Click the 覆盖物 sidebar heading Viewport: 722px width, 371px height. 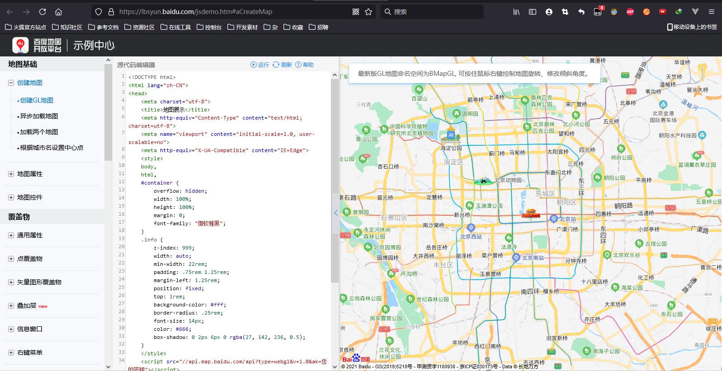(19, 217)
